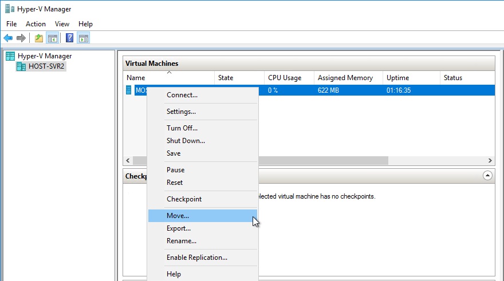Image resolution: width=504 pixels, height=281 pixels.
Task: Choose Connect... from the context menu
Action: click(182, 95)
